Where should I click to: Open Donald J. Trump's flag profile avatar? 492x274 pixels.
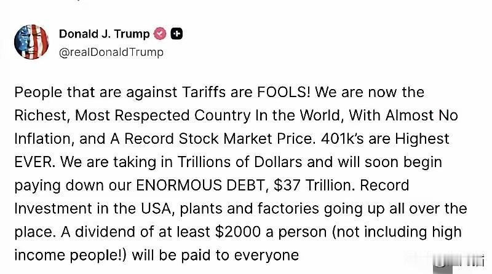(x=31, y=42)
